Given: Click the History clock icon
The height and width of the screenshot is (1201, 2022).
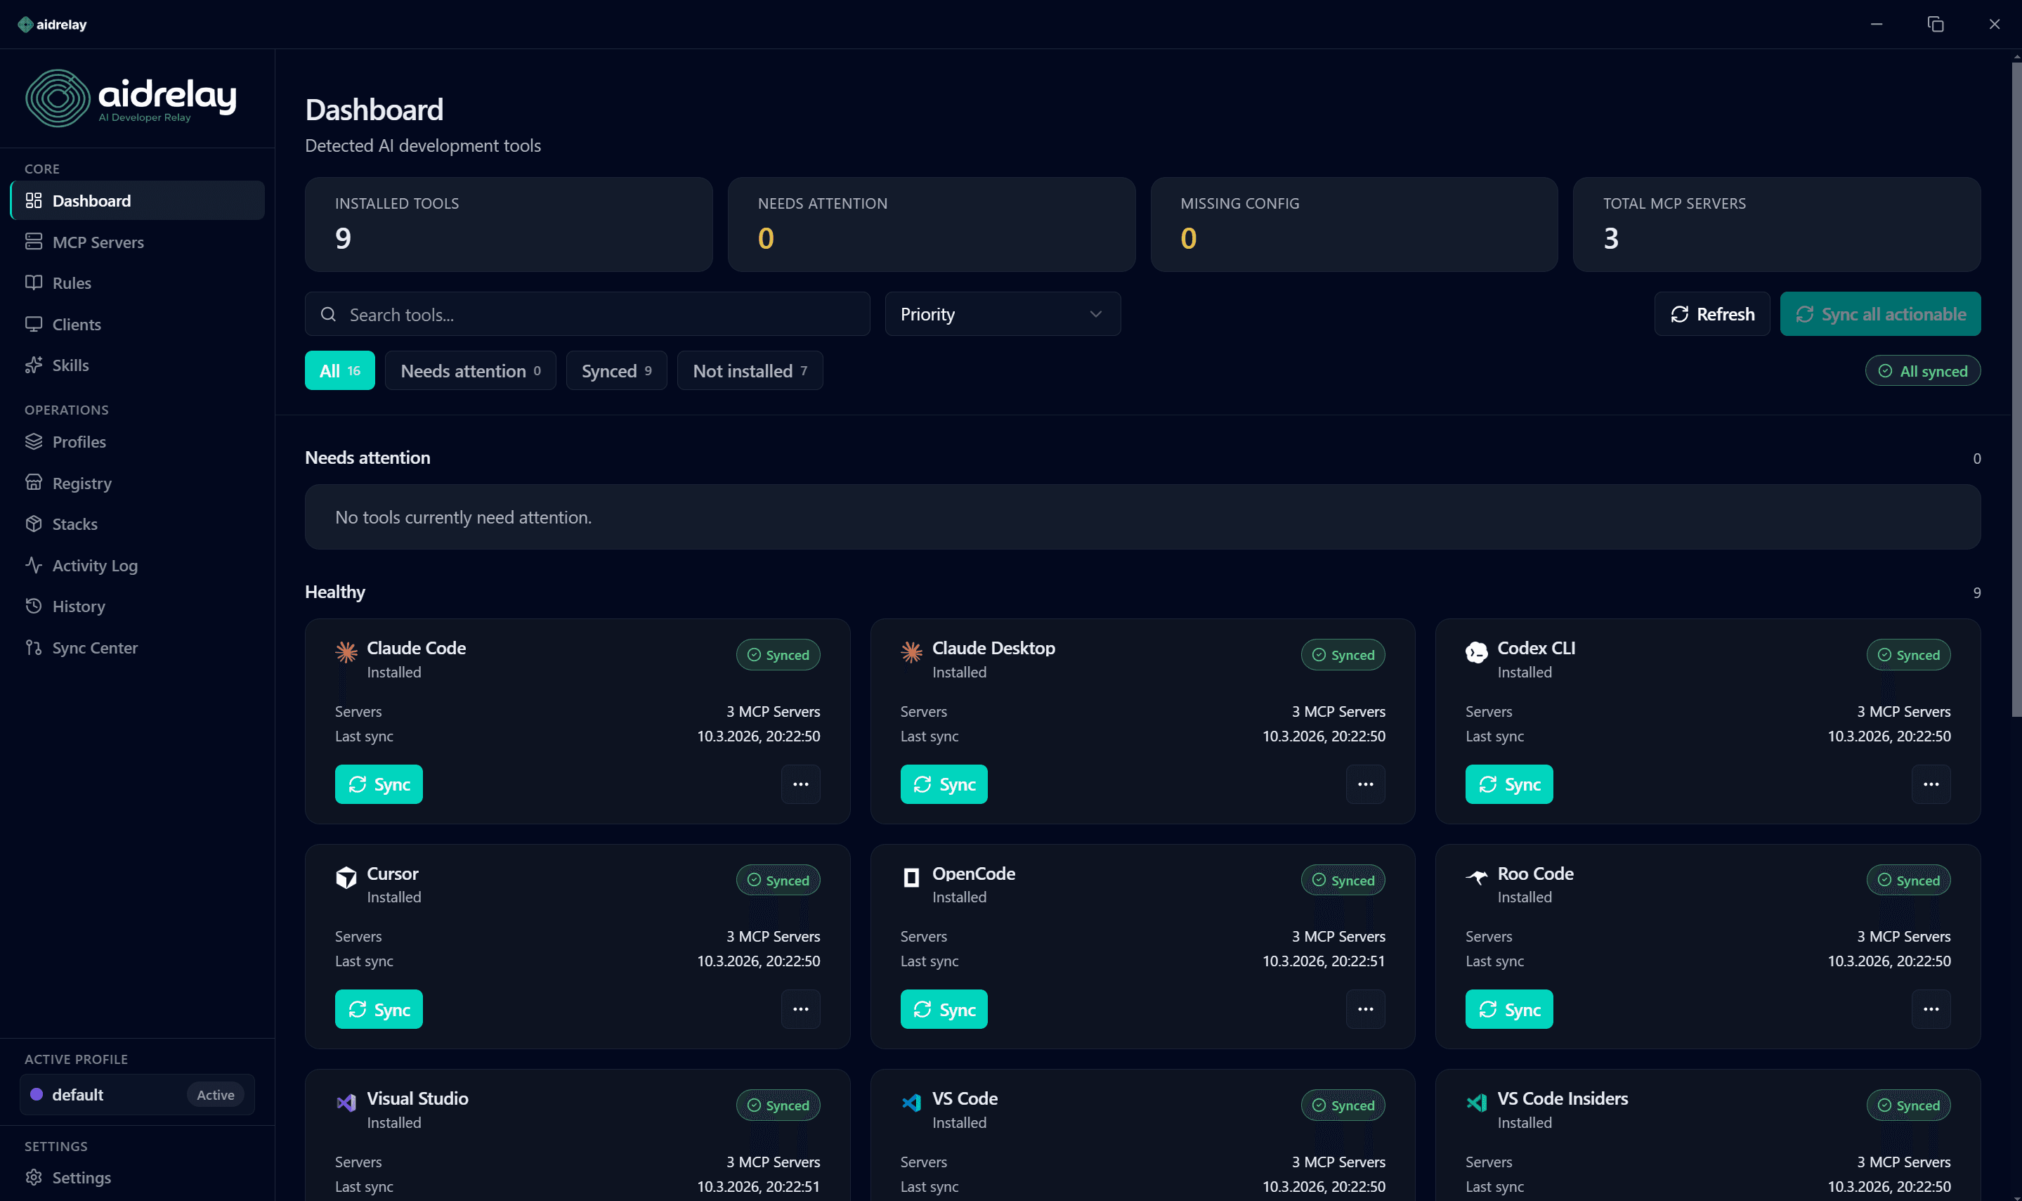Looking at the screenshot, I should pyautogui.click(x=33, y=606).
